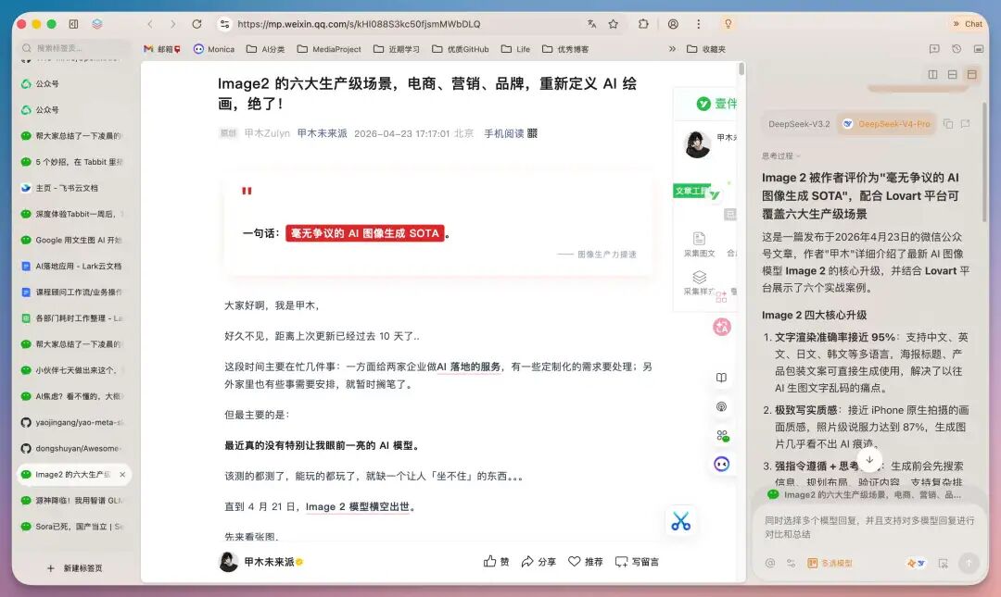Click 手机阅读 QR code link
Image resolution: width=1001 pixels, height=597 pixels.
coord(510,133)
